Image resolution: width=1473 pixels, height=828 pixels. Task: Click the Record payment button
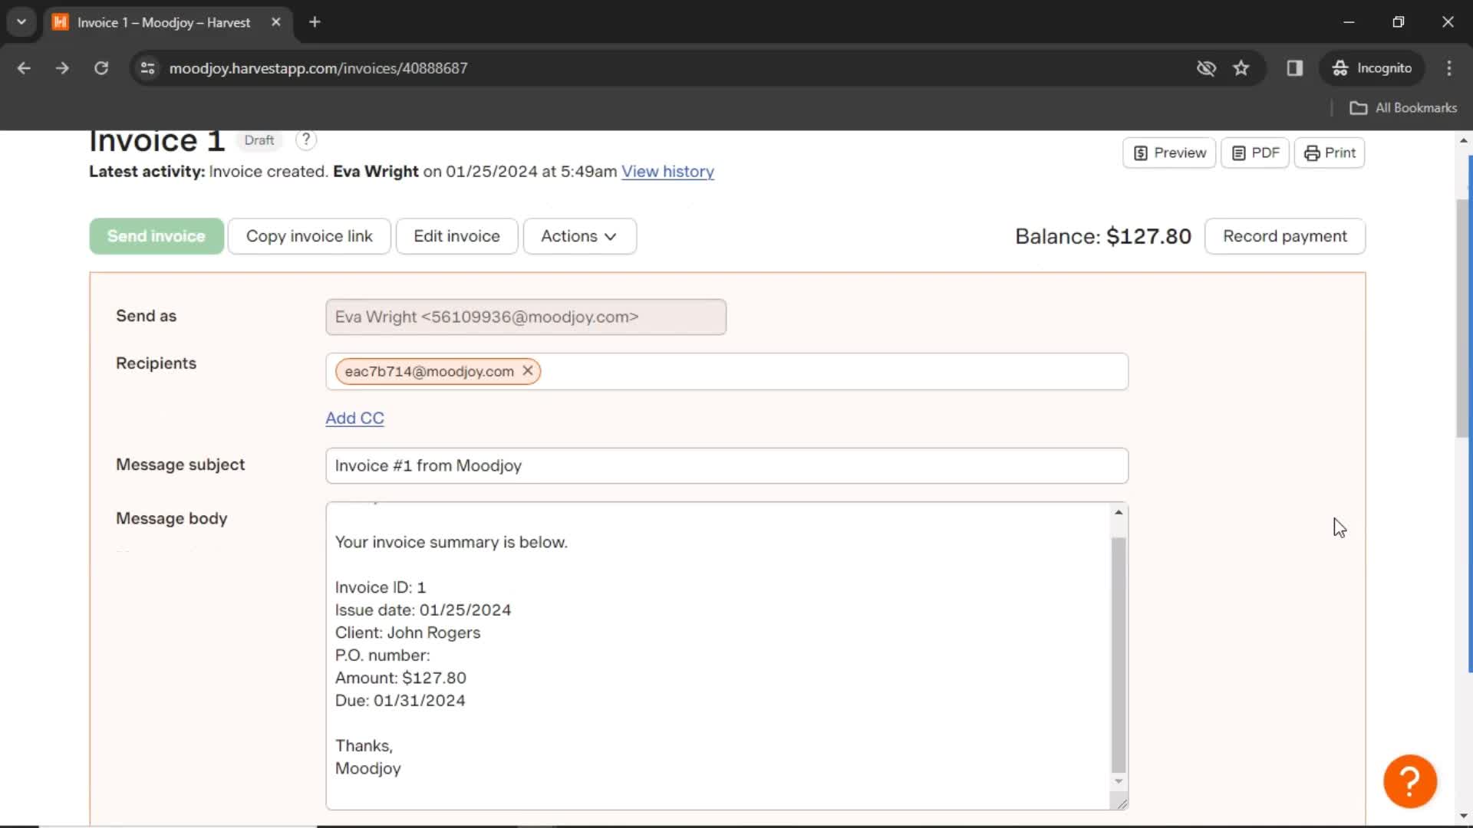[x=1286, y=235]
